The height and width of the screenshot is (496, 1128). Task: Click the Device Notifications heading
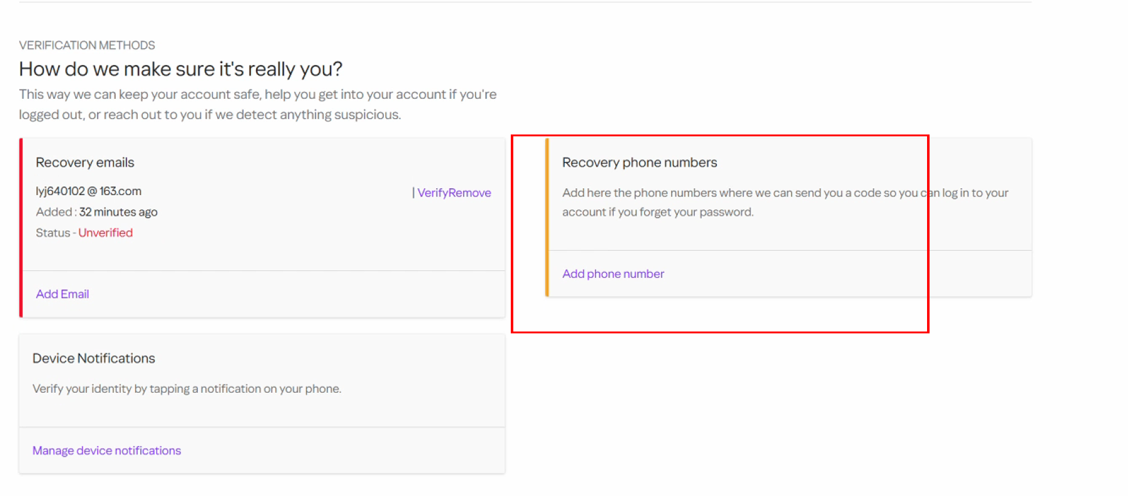(94, 358)
